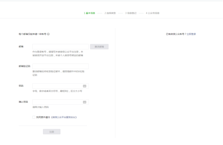Image resolution: width=223 pixels, height=145 pixels.
Task: Open the 微信公众平台服务协议 link
Action: tap(64, 117)
